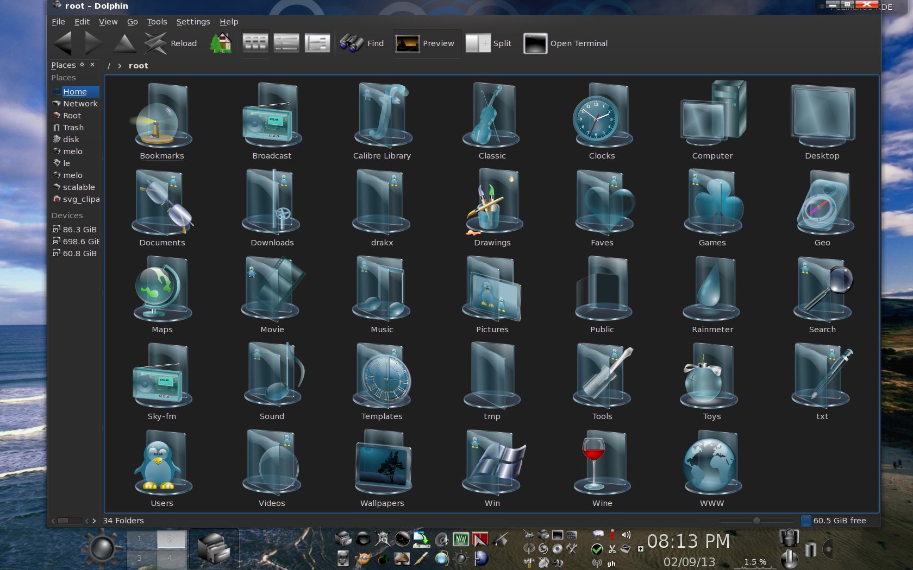Click the back navigation arrow
The width and height of the screenshot is (913, 570).
point(62,42)
